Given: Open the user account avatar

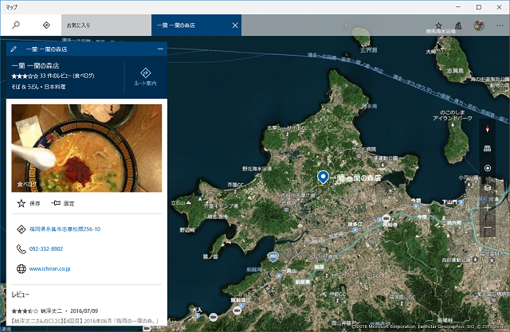Looking at the screenshot, I should click(x=479, y=25).
